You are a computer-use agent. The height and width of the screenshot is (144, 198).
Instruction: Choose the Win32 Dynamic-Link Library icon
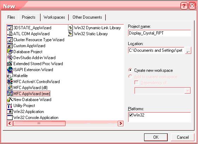click(x=70, y=28)
